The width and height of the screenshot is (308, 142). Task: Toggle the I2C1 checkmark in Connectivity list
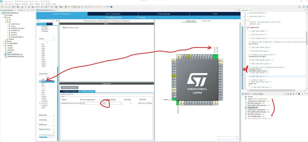coord(40,82)
